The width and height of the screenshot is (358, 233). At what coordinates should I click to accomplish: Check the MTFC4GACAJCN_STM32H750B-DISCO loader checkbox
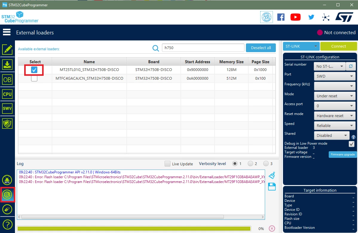coord(34,78)
